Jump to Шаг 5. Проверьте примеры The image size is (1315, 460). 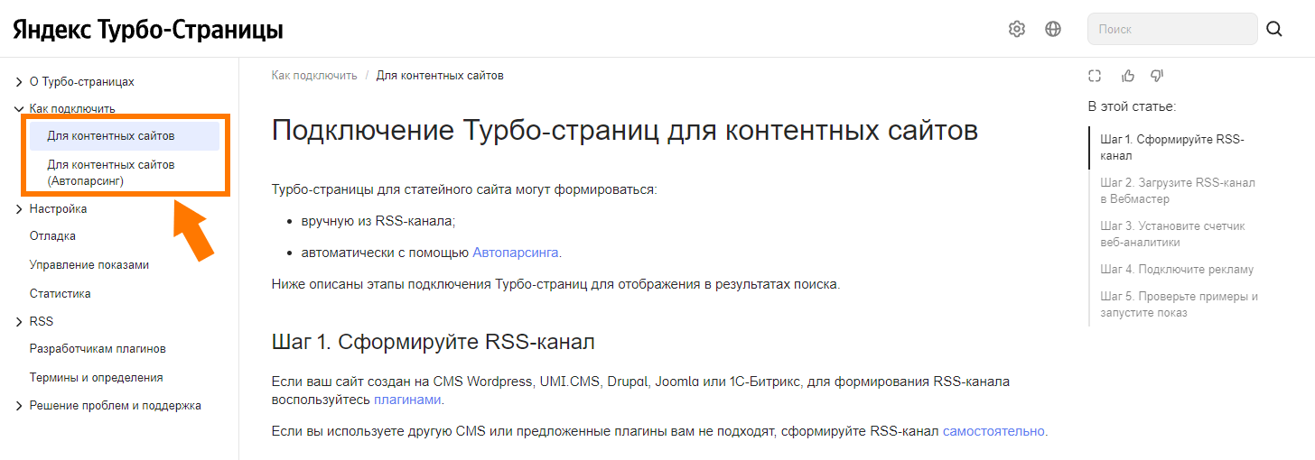coord(1179,305)
